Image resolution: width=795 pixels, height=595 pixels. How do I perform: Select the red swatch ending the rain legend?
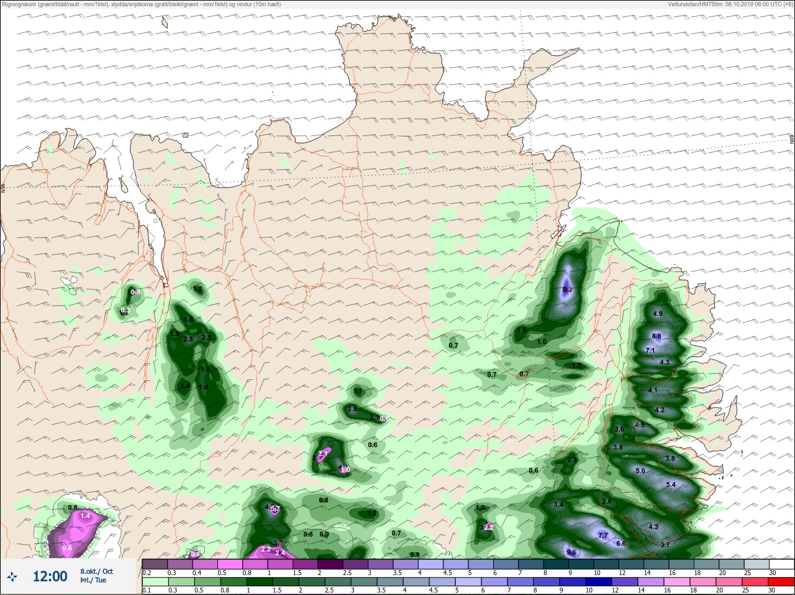tap(781, 581)
